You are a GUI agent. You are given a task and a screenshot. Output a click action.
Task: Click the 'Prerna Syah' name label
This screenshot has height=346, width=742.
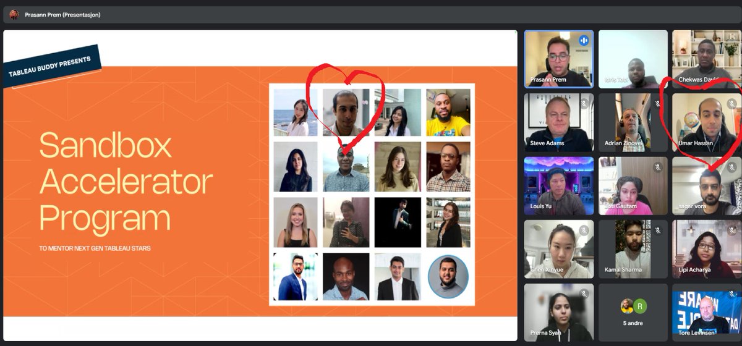click(x=546, y=333)
